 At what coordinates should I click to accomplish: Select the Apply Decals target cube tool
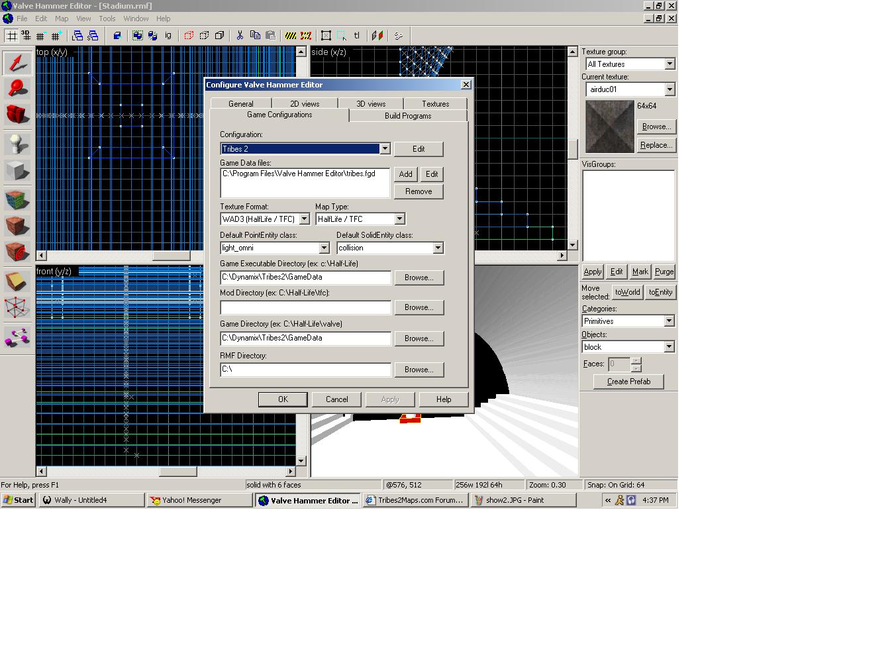[17, 251]
